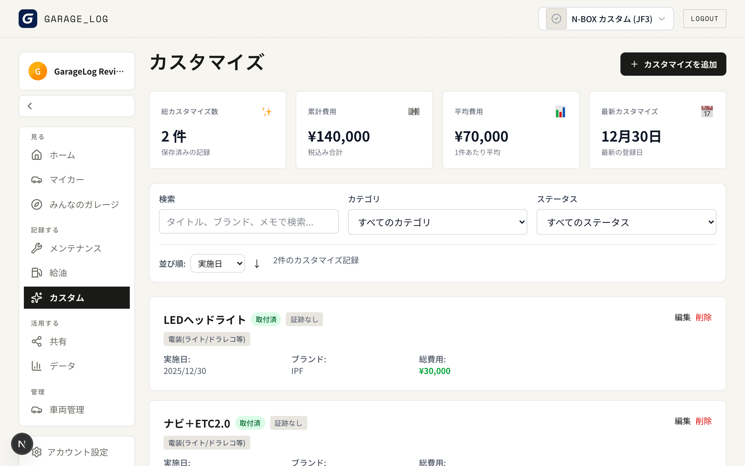This screenshot has width=745, height=466.
Task: Click the bar chart icon on 平均費用 card
Action: tap(560, 112)
